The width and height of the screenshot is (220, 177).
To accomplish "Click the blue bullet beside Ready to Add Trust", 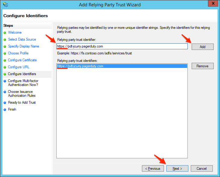I will pos(5,103).
